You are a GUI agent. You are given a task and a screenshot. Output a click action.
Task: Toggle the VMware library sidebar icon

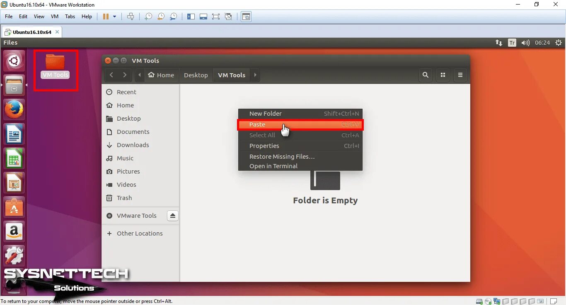coord(191,17)
